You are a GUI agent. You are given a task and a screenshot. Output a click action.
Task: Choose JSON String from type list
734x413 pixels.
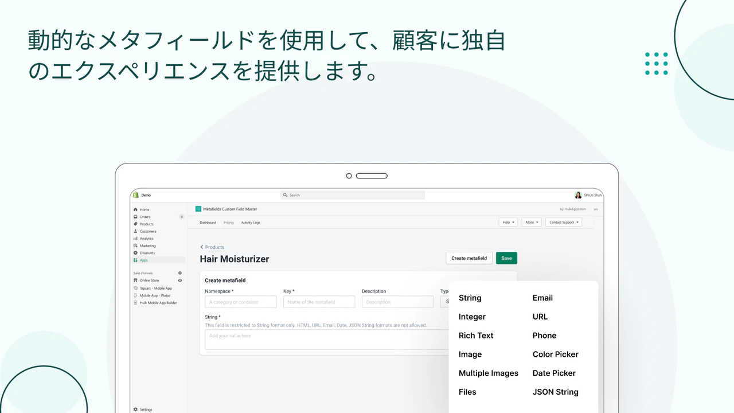click(x=556, y=392)
